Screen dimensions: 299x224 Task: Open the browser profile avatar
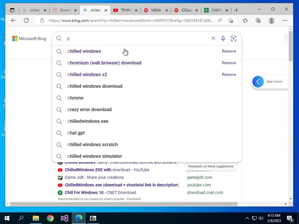pos(271,20)
